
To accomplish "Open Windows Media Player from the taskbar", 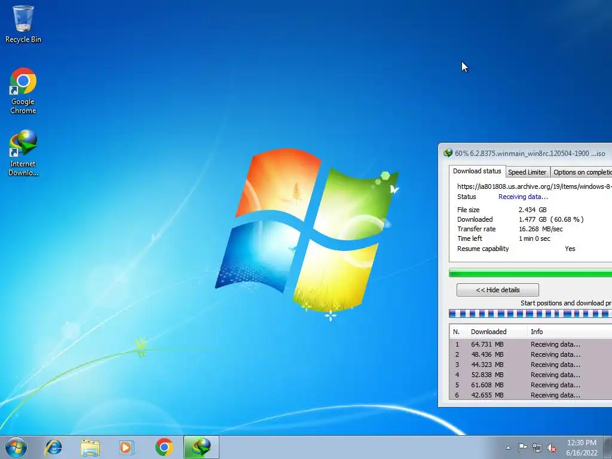I will [127, 447].
